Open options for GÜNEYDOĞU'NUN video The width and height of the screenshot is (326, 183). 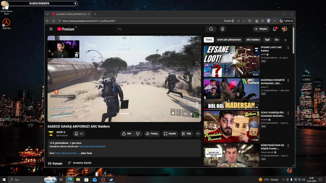(x=288, y=146)
